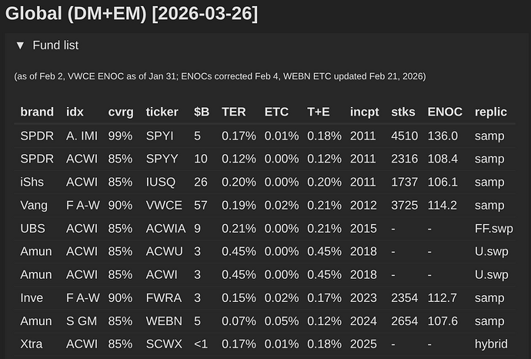Screen dimensions: 531x359
Task: Select the hybrid replication cell
Action: (x=491, y=344)
